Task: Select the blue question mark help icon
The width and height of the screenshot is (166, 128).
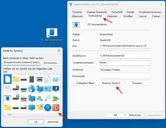Action: coord(48,108)
